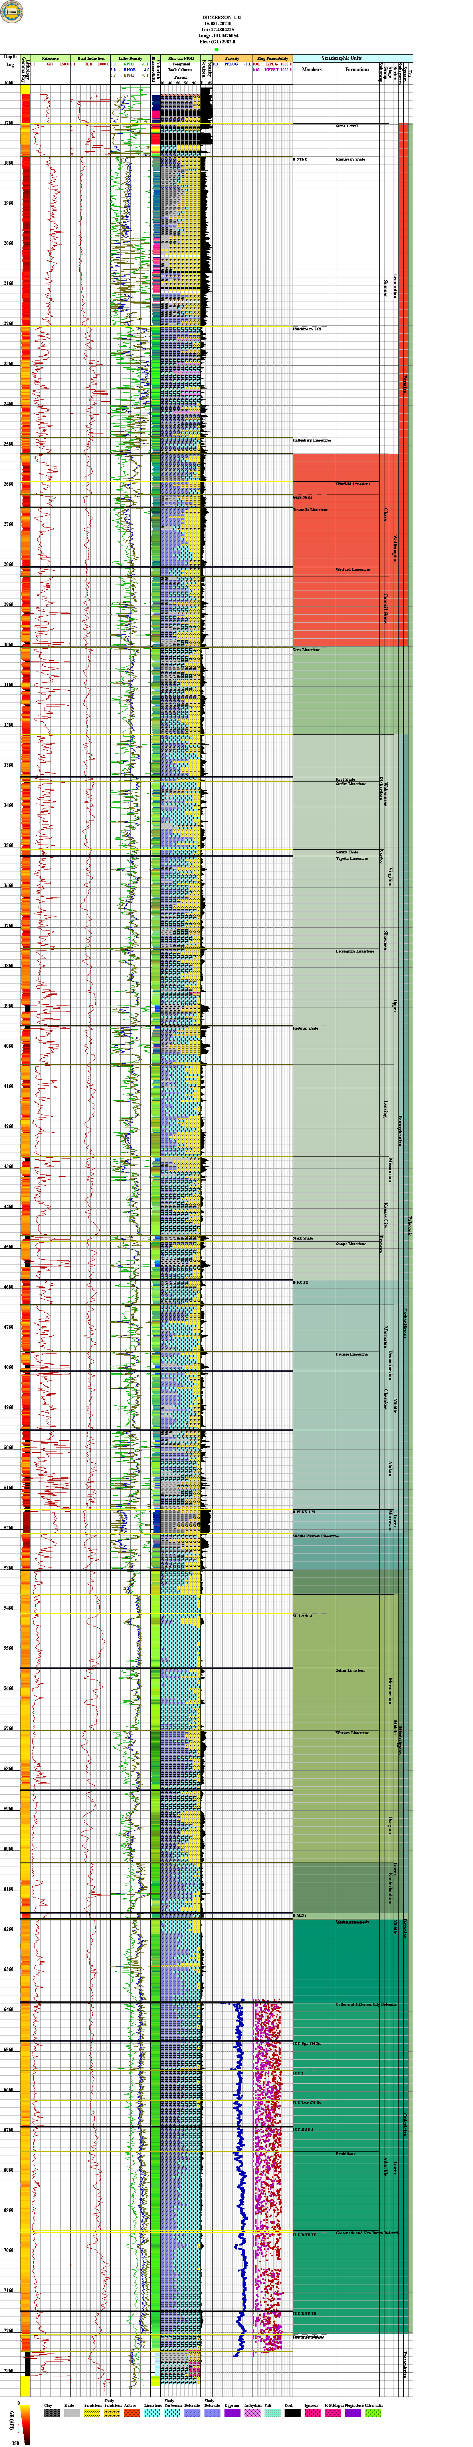Click the Depth Log column heading
473x2447 pixels.
(x=10, y=61)
